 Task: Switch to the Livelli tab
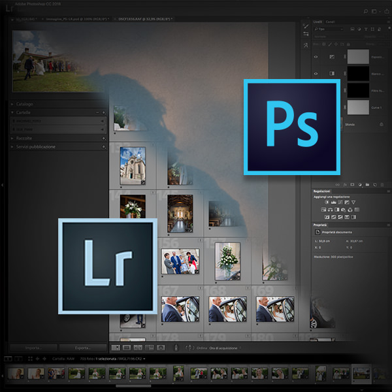[318, 22]
